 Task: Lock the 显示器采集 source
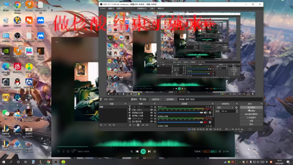[155, 121]
